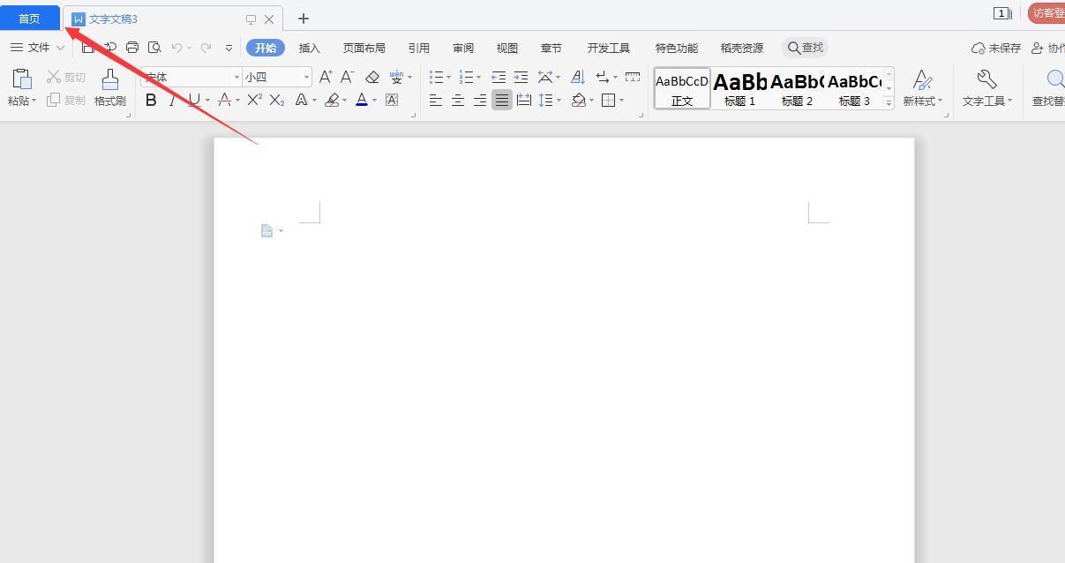Screen dimensions: 1065x563
Task: Clear formatting with the eraser icon
Action: click(372, 77)
